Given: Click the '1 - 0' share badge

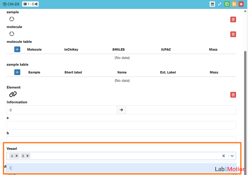Looking at the screenshot, I should pos(30,4).
